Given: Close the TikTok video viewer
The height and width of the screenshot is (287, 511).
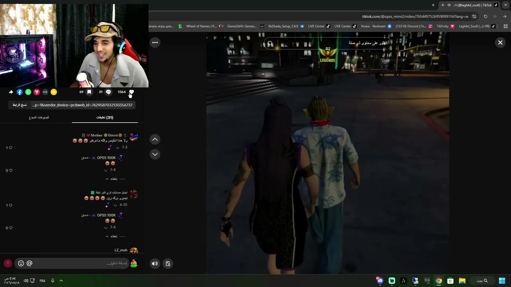Looking at the screenshot, I should click(x=500, y=42).
